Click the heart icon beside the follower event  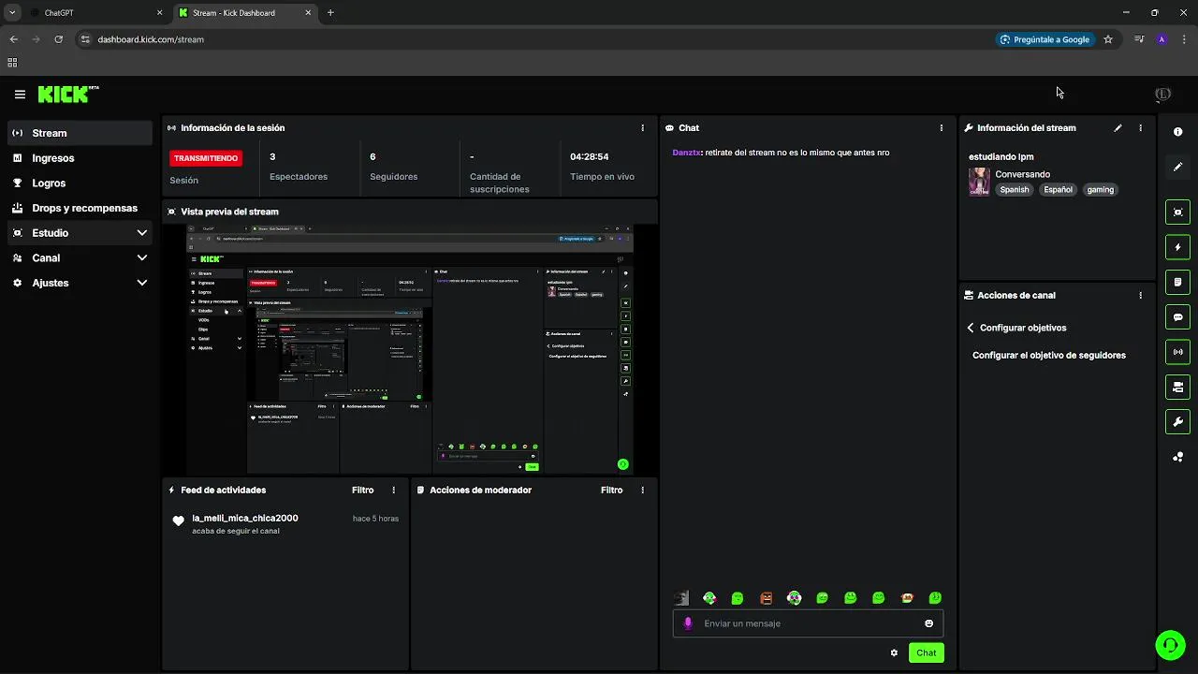pos(178,521)
